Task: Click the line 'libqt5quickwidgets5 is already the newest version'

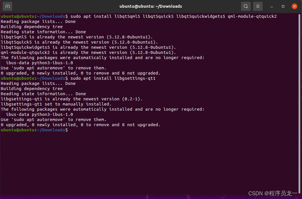Action: [88, 47]
